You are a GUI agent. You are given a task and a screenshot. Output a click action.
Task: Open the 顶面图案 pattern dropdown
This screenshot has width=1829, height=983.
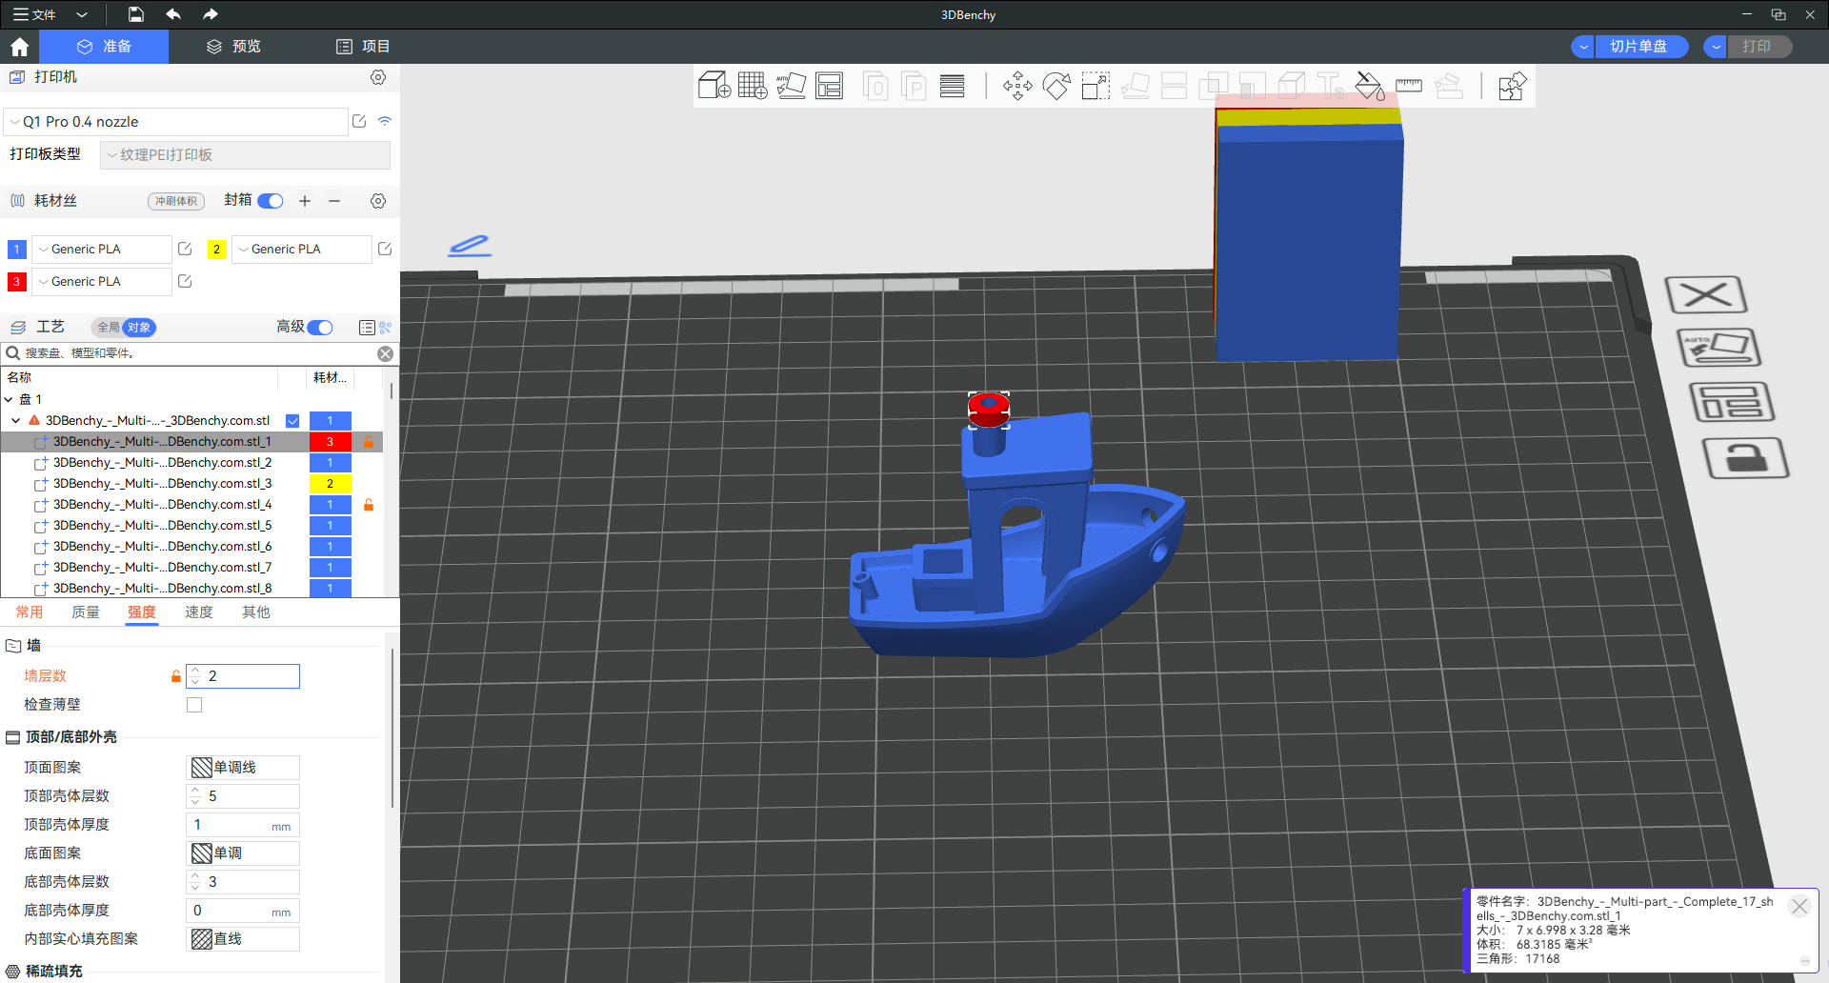click(x=243, y=768)
